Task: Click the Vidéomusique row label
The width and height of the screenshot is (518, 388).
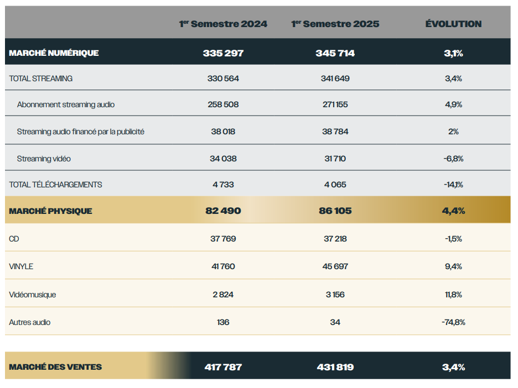Action: [x=32, y=295]
